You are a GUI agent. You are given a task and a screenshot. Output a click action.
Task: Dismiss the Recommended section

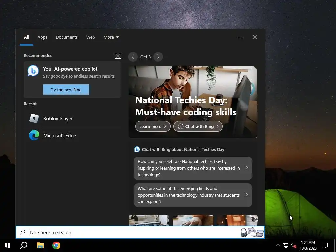click(x=118, y=56)
